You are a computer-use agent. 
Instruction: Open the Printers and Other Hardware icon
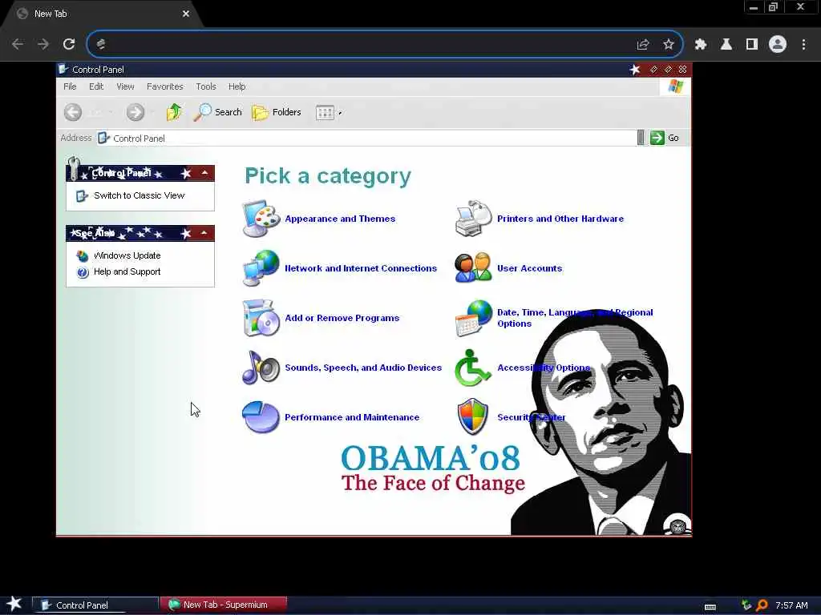coord(473,219)
